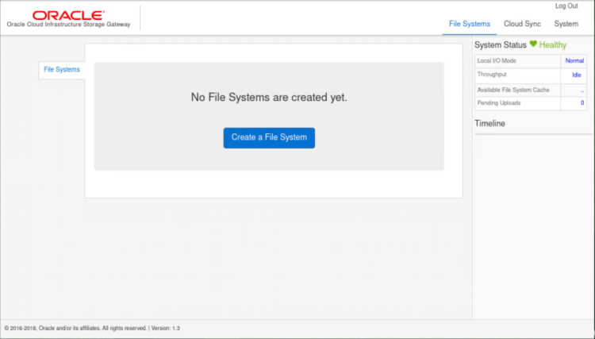Click the Local I/O Mode label
Viewport: 595px width, 339px height.
[x=496, y=61]
